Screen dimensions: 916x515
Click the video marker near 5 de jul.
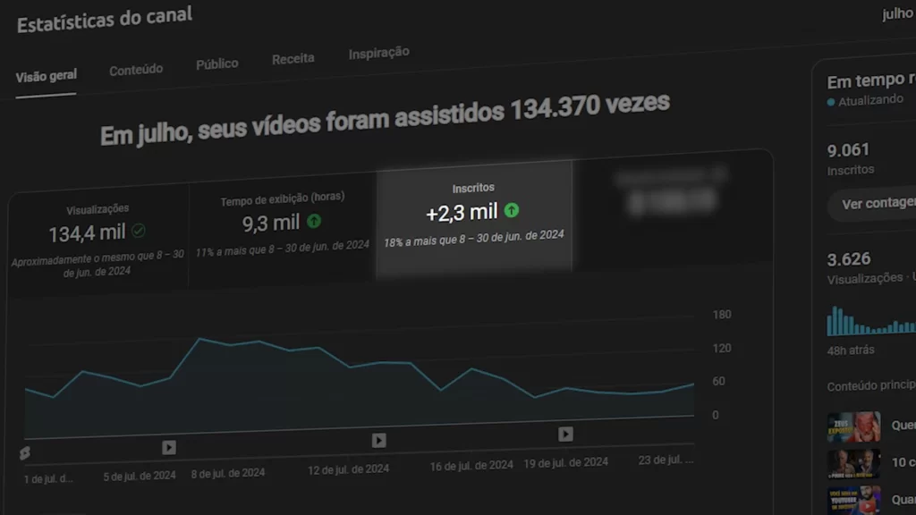tap(169, 448)
